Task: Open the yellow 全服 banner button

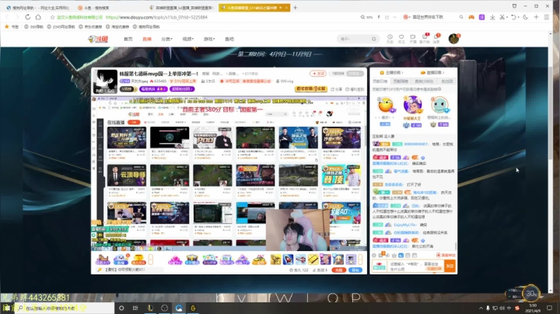Action: 311,89
